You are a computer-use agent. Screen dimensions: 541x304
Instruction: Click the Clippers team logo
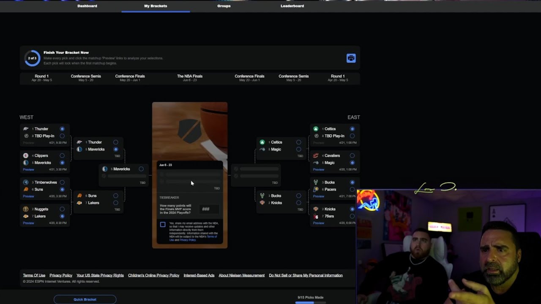[x=26, y=155]
